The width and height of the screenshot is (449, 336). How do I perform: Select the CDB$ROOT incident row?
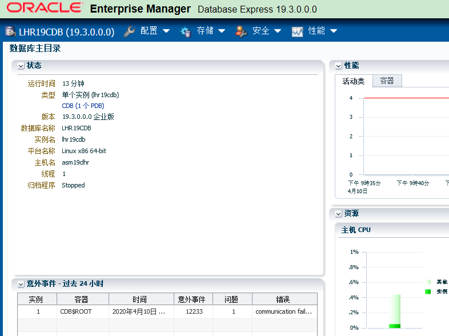point(167,311)
